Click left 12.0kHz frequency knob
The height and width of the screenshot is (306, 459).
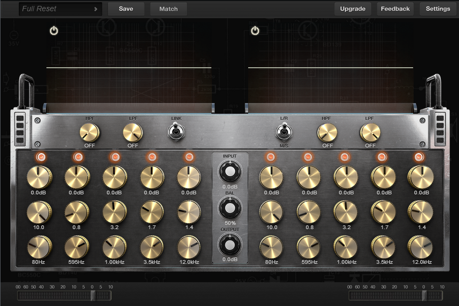click(x=189, y=247)
